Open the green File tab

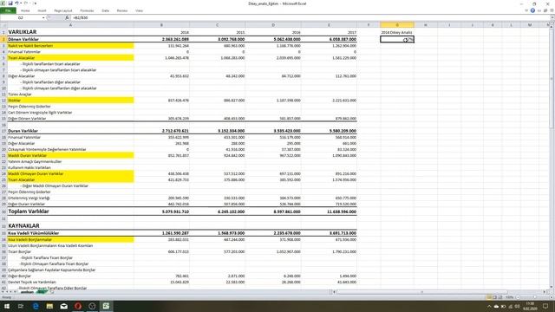[8, 10]
